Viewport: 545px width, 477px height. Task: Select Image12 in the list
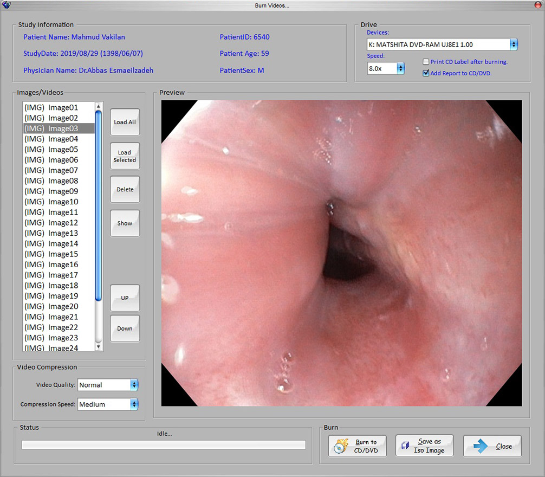[59, 222]
